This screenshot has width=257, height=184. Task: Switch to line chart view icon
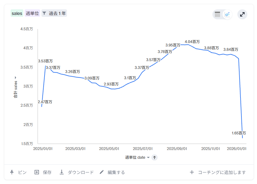[x=228, y=14]
